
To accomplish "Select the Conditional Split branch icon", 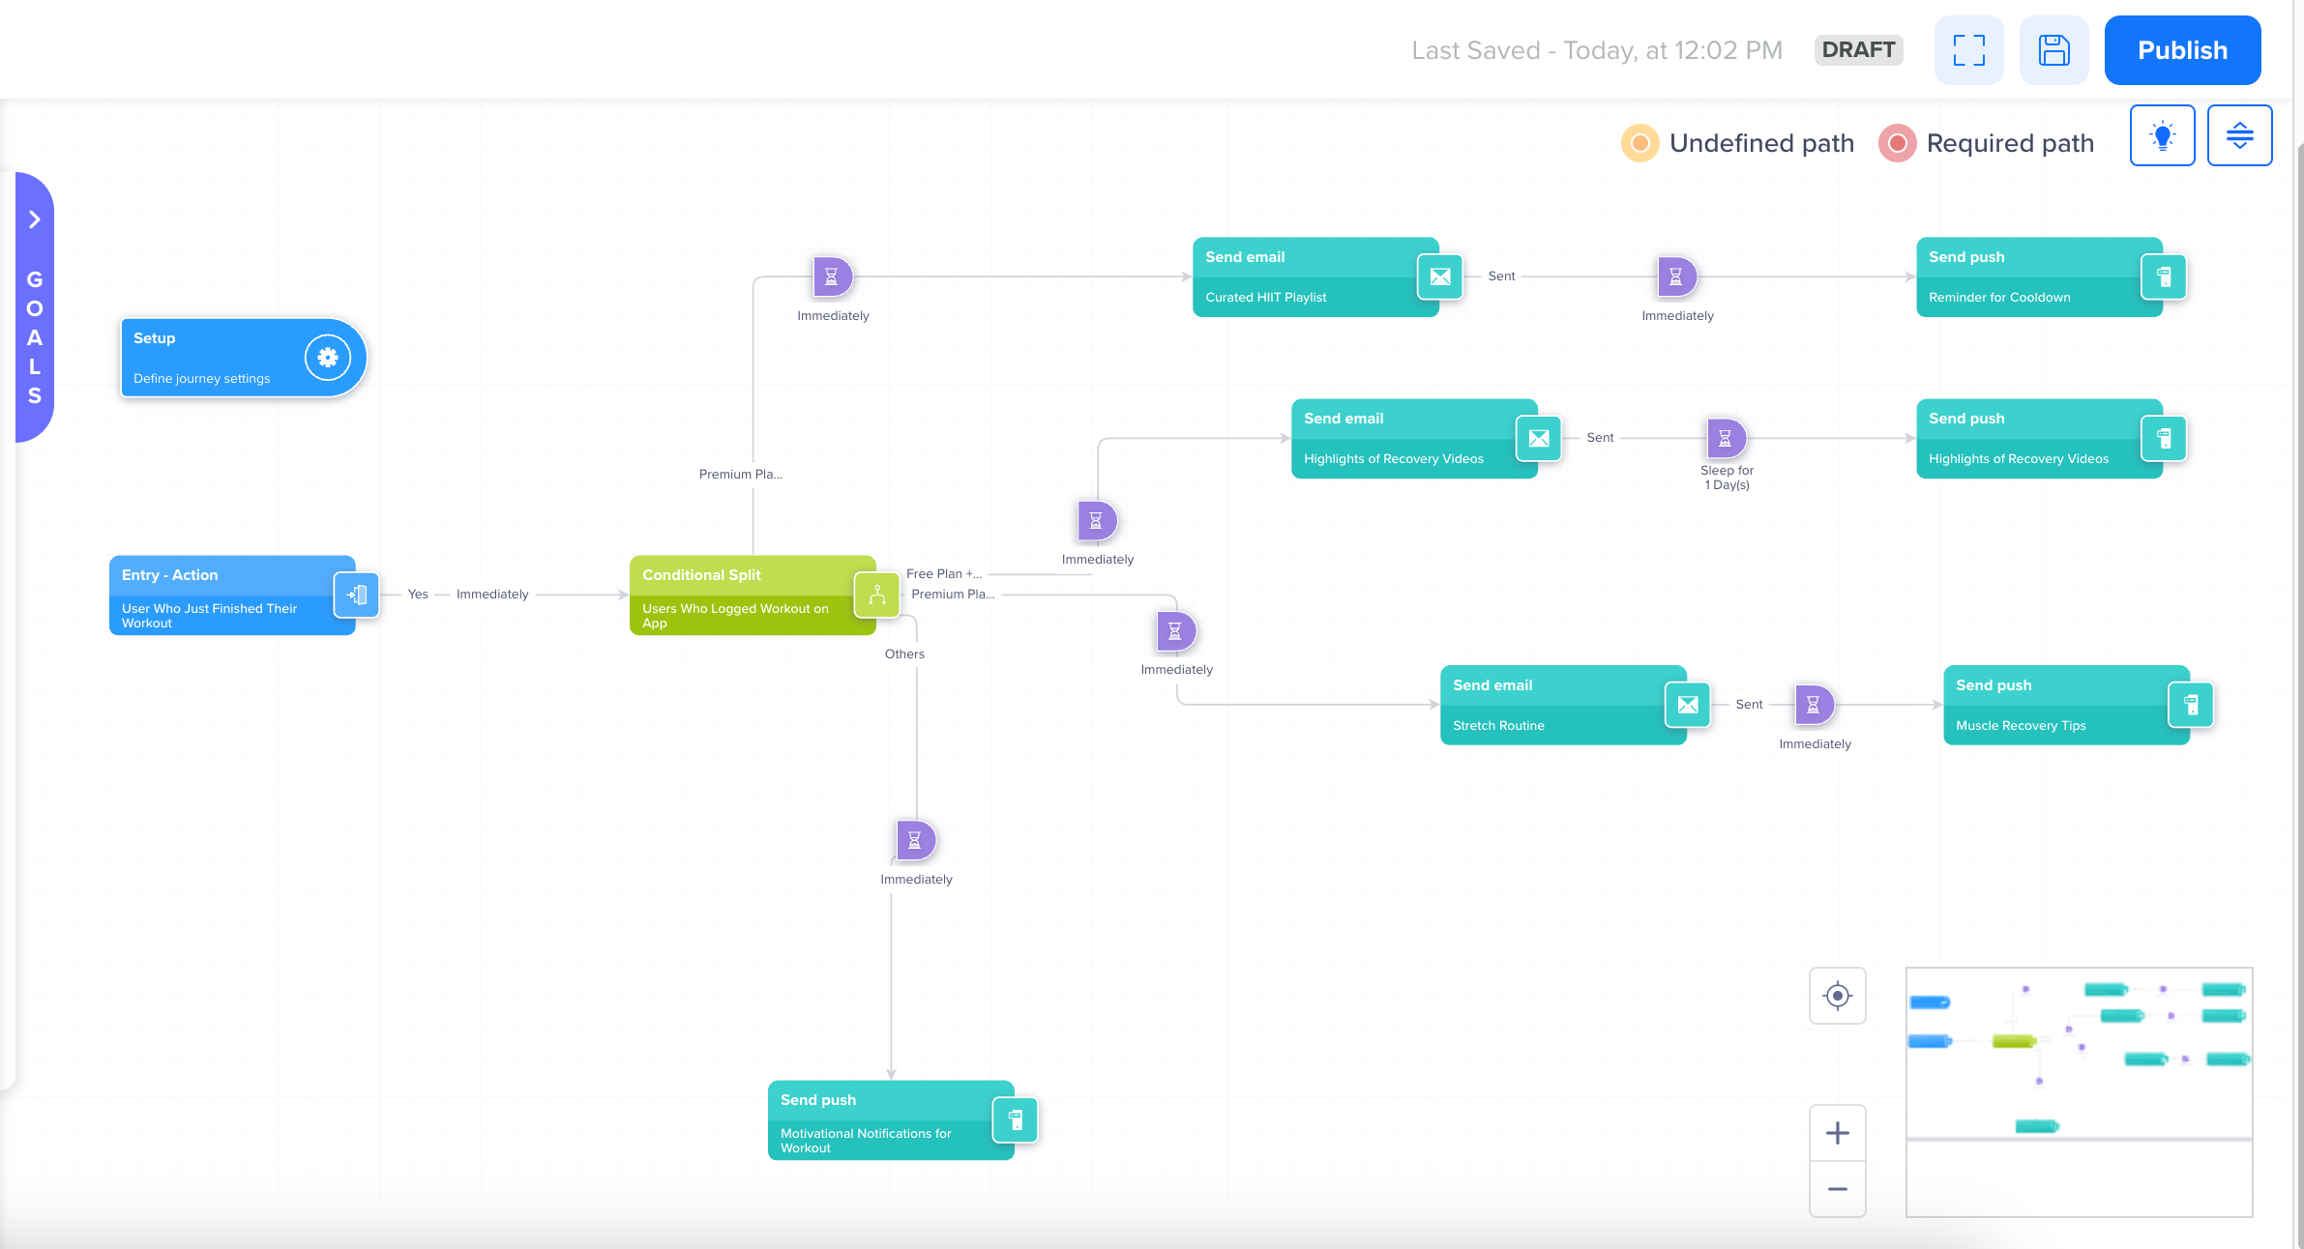I will 875,595.
